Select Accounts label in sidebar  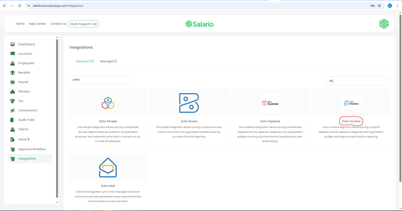(25, 54)
